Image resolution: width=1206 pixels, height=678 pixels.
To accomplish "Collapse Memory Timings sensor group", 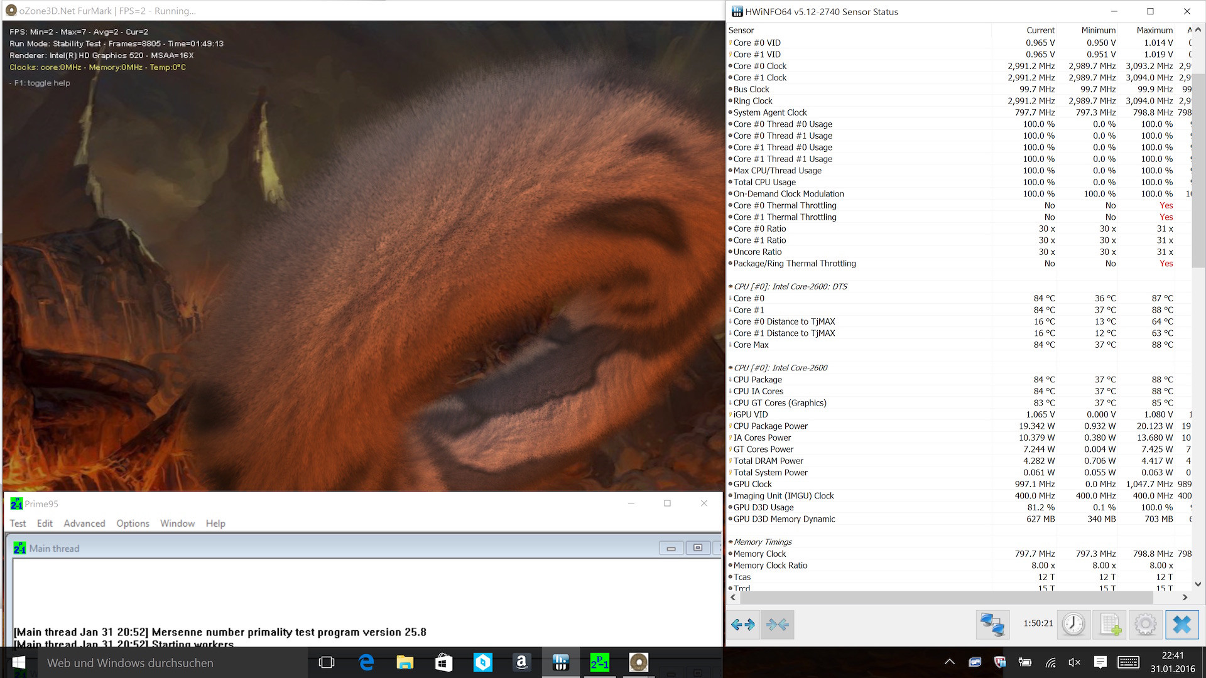I will click(731, 542).
